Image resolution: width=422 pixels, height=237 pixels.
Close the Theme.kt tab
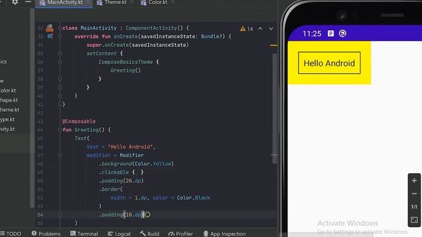pyautogui.click(x=131, y=2)
